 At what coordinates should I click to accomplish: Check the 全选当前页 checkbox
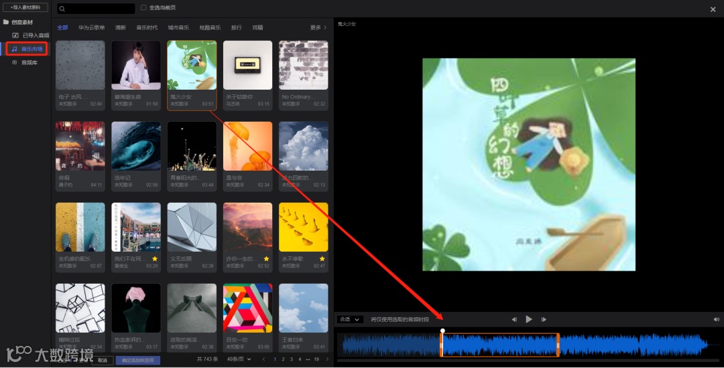point(143,7)
